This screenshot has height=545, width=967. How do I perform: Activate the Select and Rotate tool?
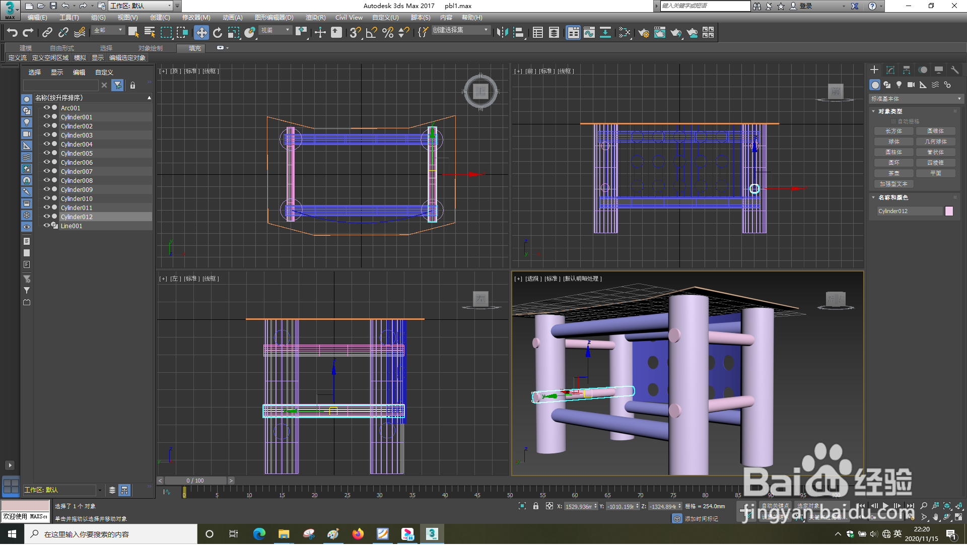[217, 33]
